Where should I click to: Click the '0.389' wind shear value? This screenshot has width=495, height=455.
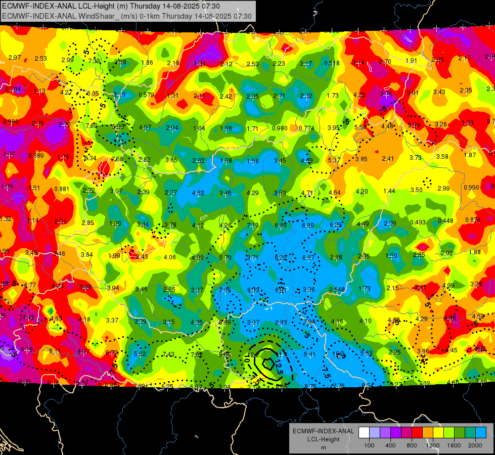click(x=36, y=155)
